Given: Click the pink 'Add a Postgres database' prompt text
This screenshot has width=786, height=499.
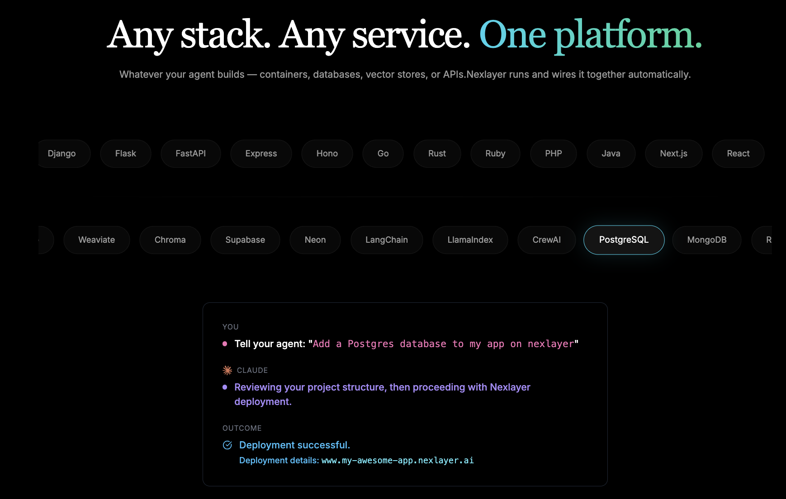Looking at the screenshot, I should 444,344.
